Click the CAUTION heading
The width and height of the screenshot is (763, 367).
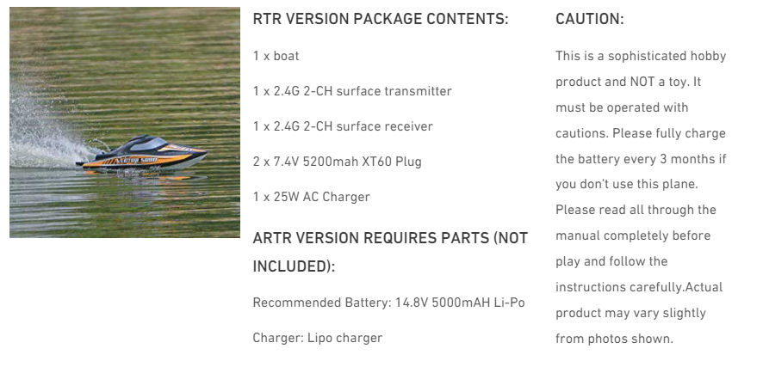[x=590, y=19]
